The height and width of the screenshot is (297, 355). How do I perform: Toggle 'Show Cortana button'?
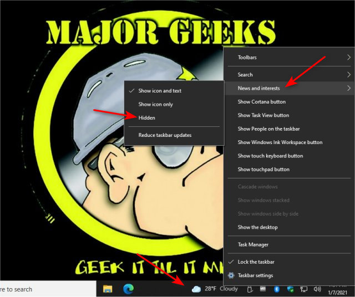click(x=289, y=102)
